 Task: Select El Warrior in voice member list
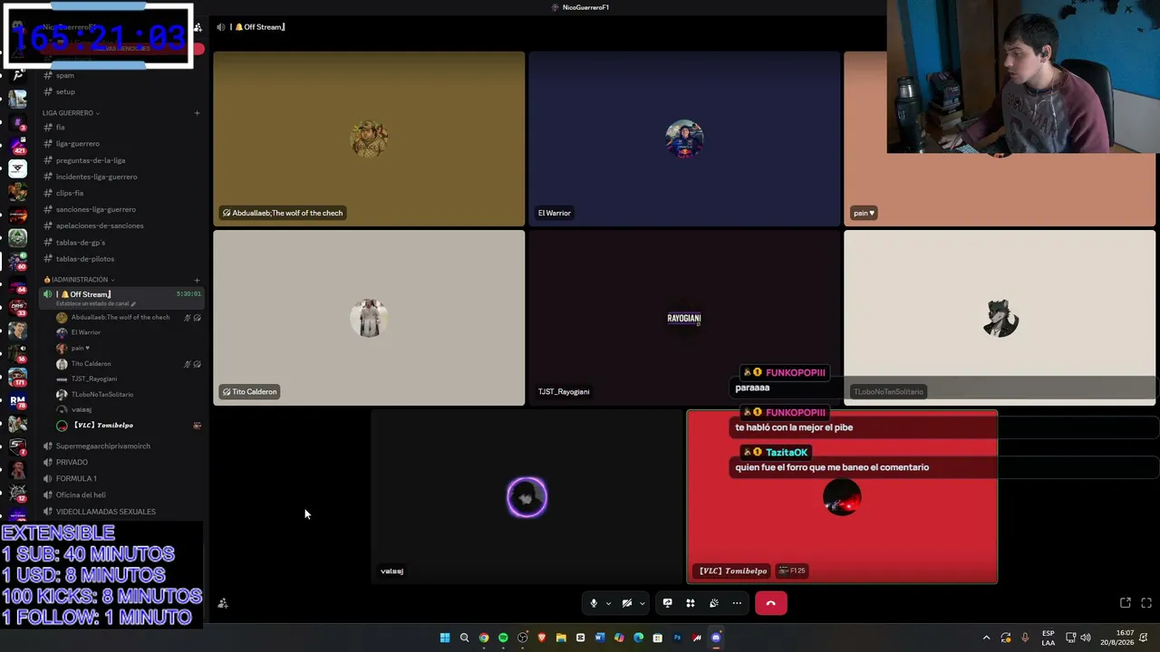click(x=128, y=332)
